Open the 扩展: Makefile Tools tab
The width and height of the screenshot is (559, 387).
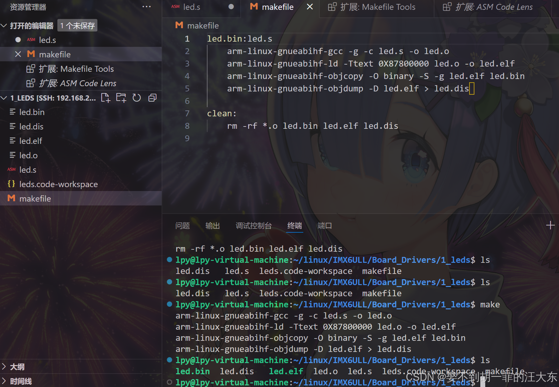click(x=377, y=7)
